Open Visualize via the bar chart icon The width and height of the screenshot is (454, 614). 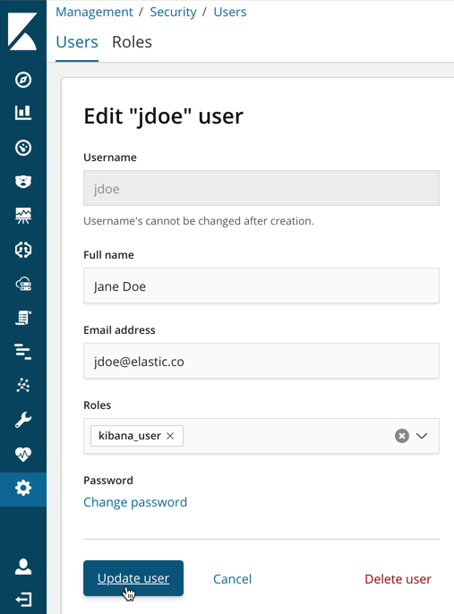(23, 113)
